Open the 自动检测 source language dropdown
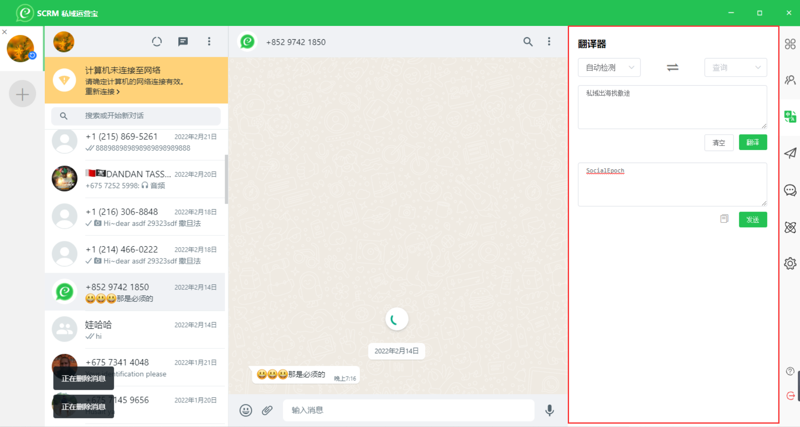 click(x=609, y=67)
